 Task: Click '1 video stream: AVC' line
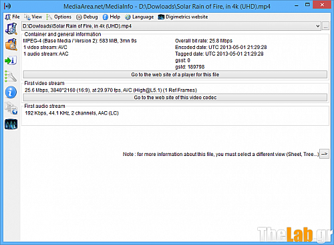[45, 48]
